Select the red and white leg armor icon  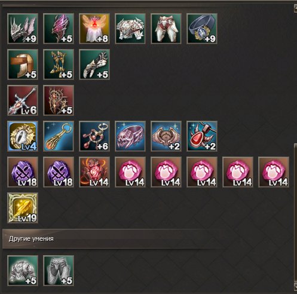point(166,29)
